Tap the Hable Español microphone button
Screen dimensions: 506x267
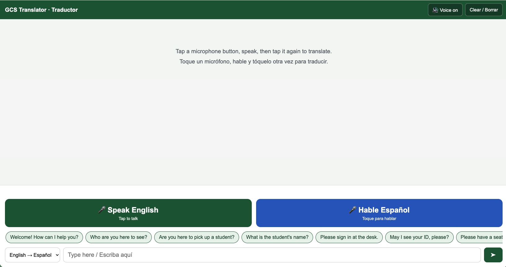379,213
